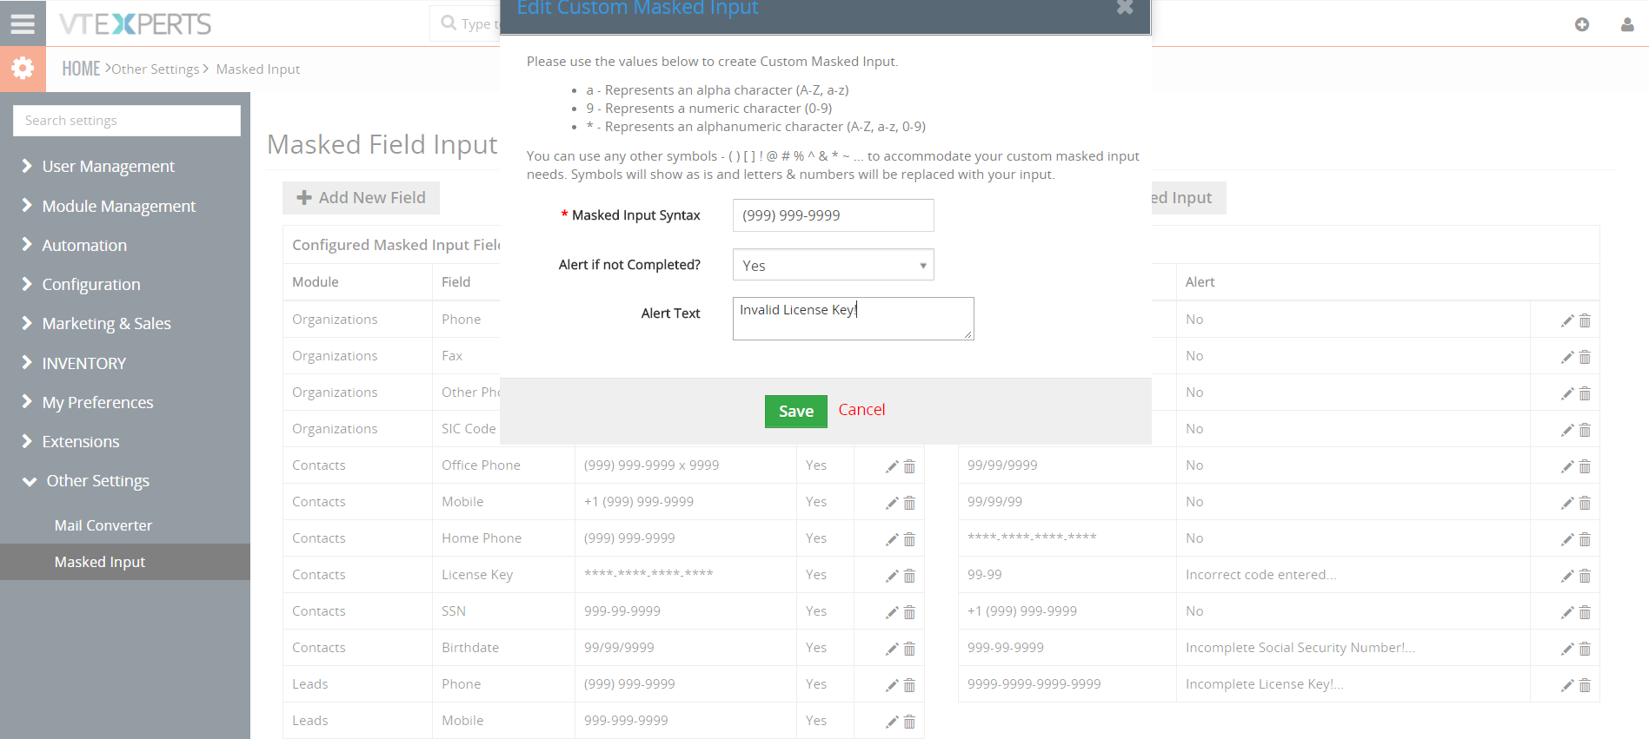Click the Add New Field button

(x=361, y=198)
